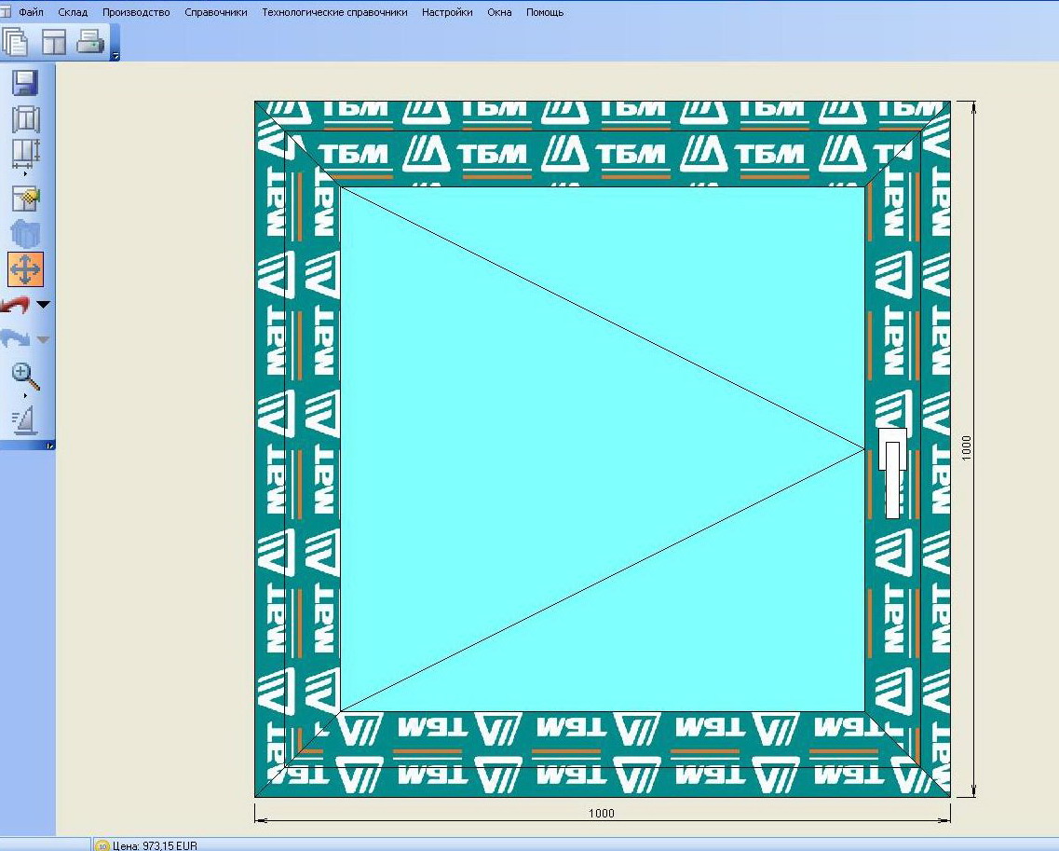
Task: Open the Производство menu
Action: (136, 12)
